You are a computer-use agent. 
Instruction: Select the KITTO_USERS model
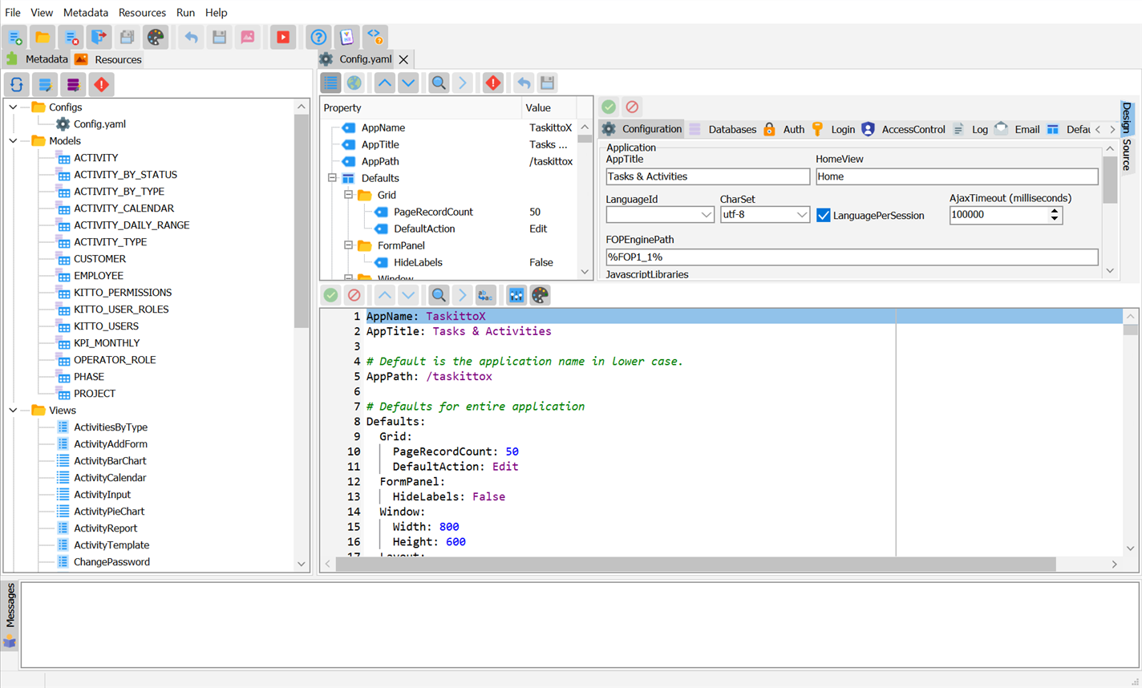pyautogui.click(x=106, y=326)
